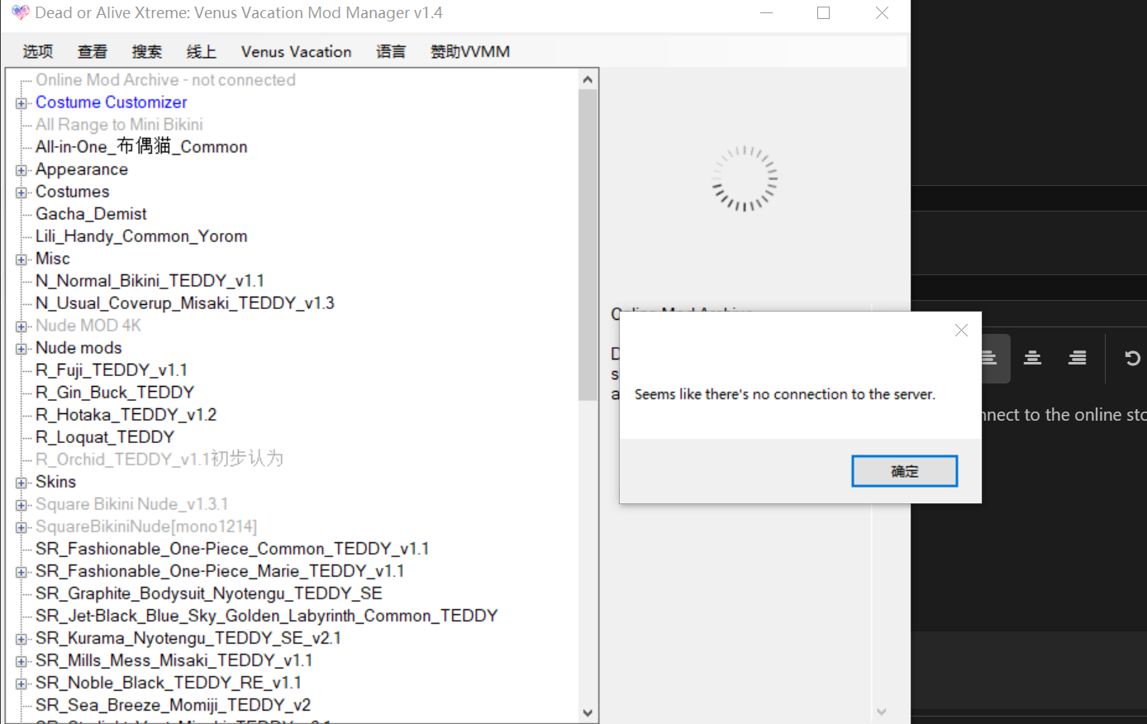The image size is (1147, 724).
Task: Select SR_Jet-Black_Blue_Sky_Golden_Labyrinth_Common_TEDDY mod
Action: click(x=267, y=616)
